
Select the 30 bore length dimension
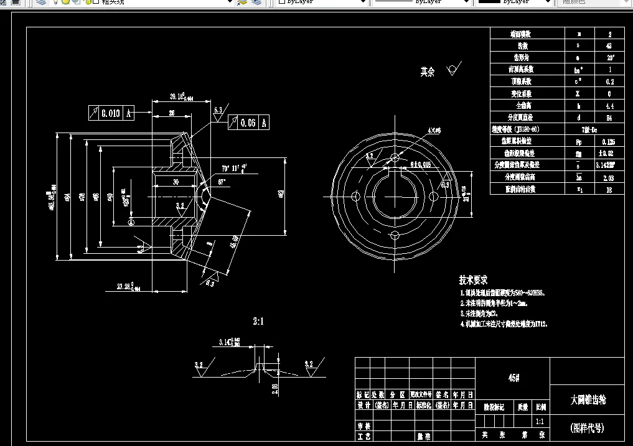click(176, 182)
